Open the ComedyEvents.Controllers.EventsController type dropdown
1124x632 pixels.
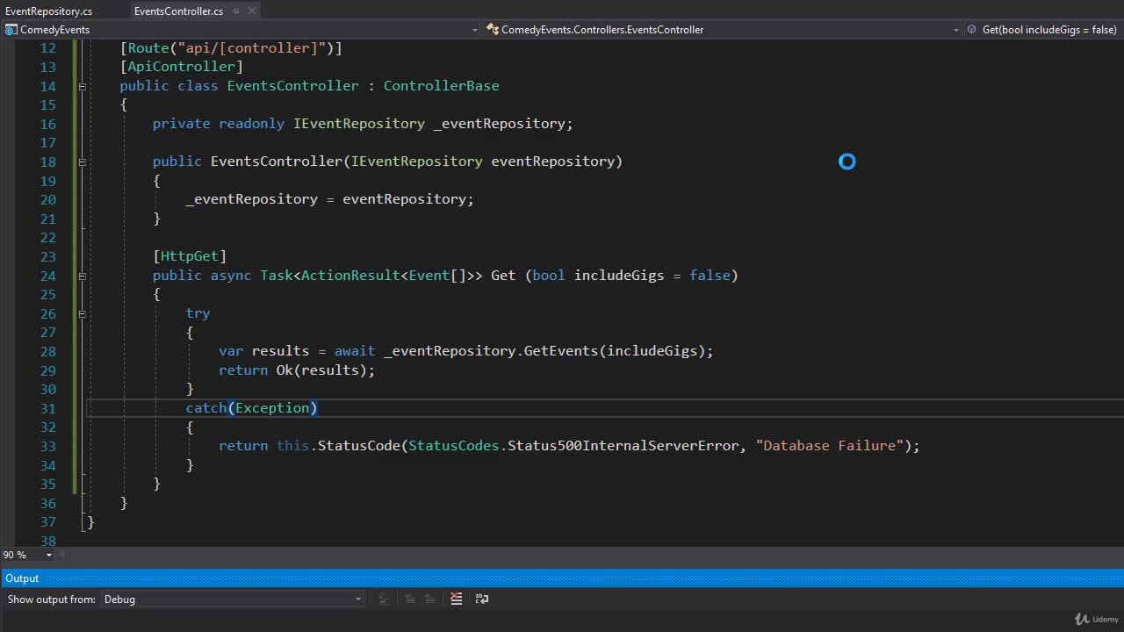[x=955, y=30]
